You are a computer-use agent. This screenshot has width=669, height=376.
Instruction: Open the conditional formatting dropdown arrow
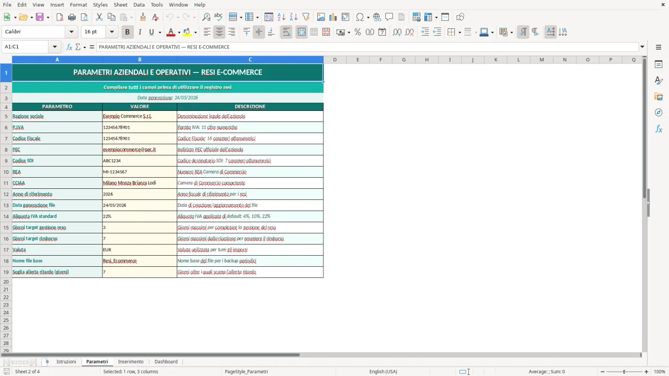pyautogui.click(x=511, y=32)
